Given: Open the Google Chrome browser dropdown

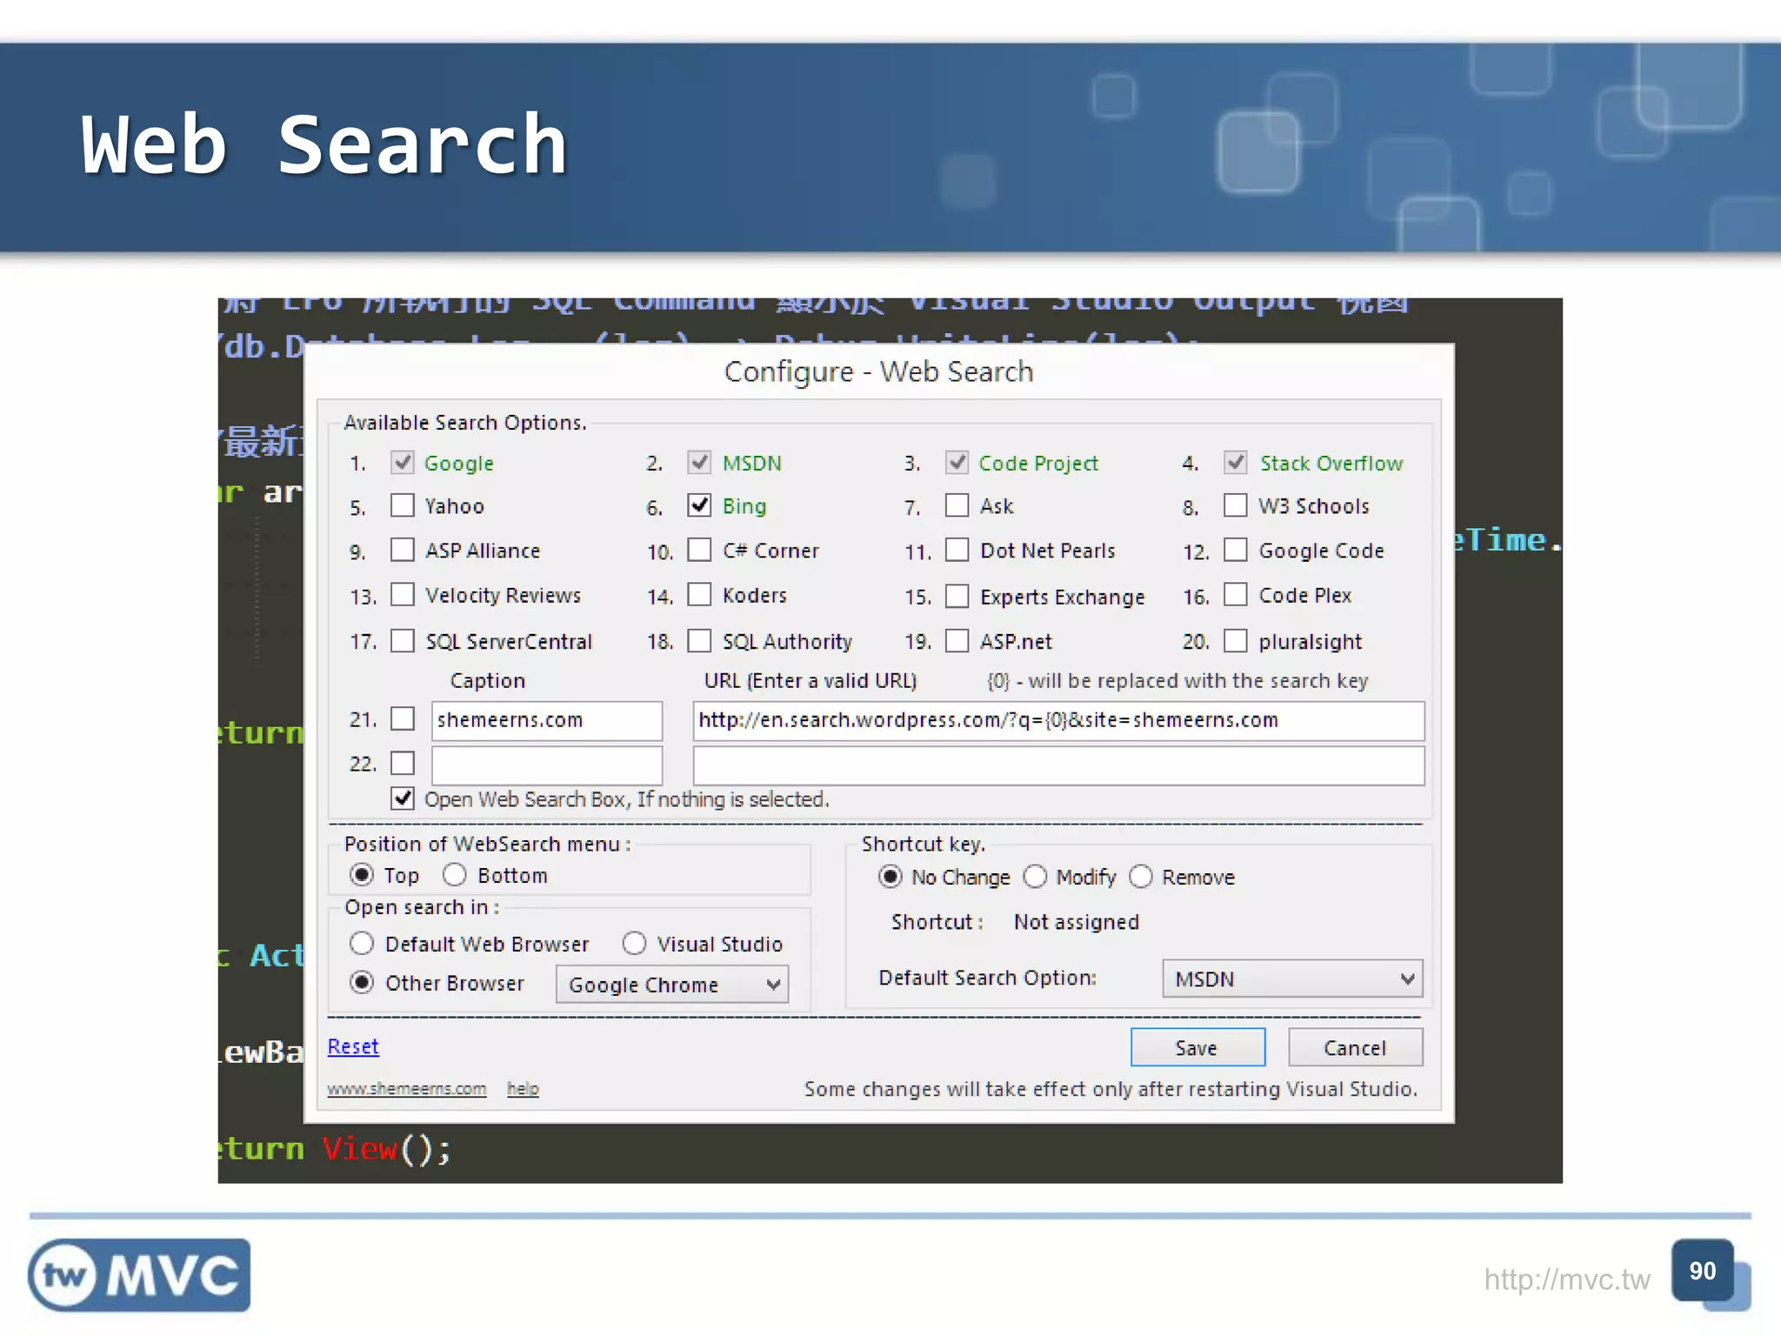Looking at the screenshot, I should click(672, 985).
